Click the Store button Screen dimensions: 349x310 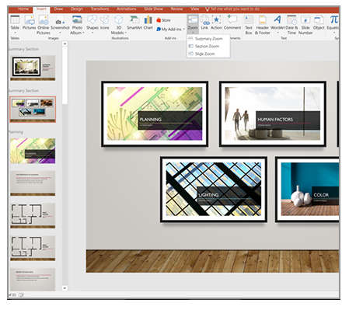coord(163,20)
